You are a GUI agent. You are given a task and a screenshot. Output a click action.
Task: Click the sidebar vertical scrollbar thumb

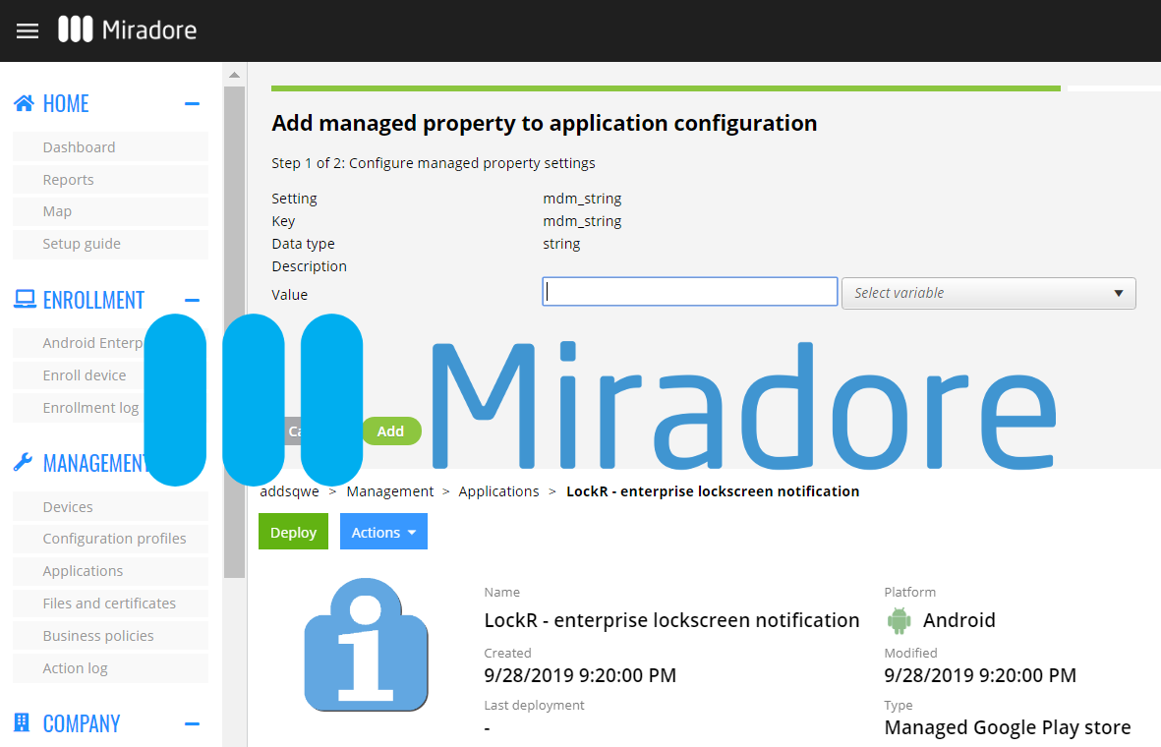pyautogui.click(x=234, y=331)
